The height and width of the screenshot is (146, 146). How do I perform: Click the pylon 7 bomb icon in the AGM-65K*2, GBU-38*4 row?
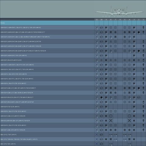pyautogui.click(x=116, y=130)
